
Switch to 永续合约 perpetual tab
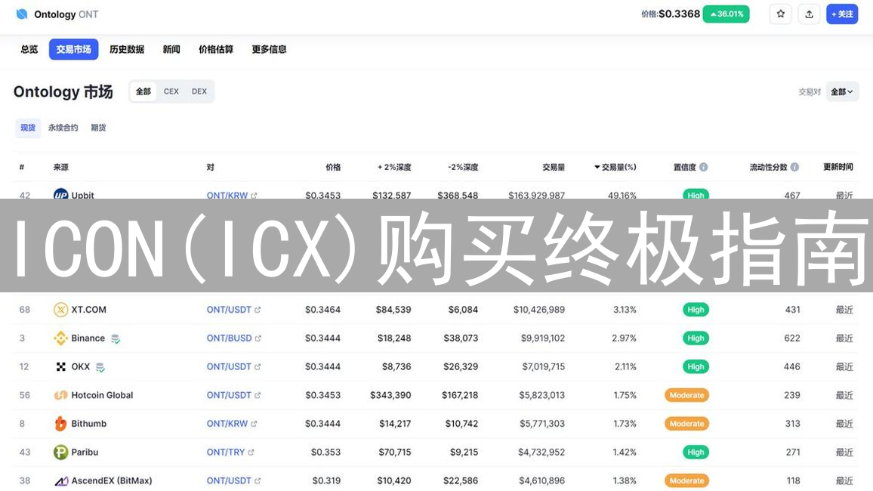[63, 128]
